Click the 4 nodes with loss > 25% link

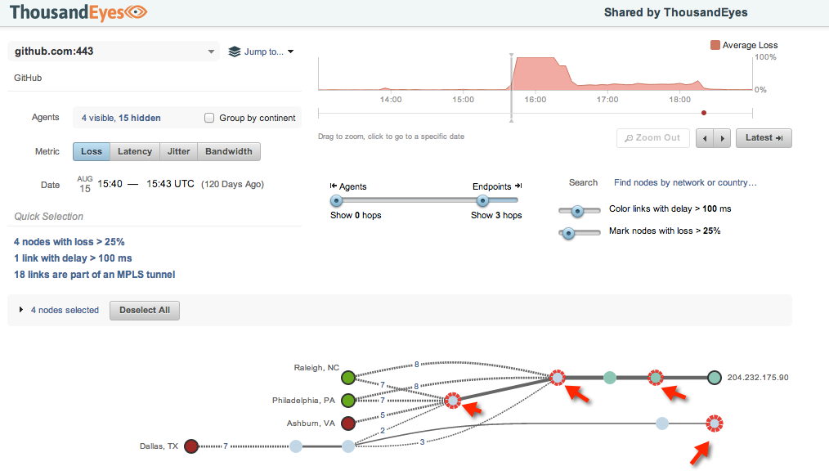coord(69,242)
